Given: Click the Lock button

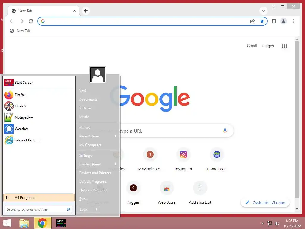Looking at the screenshot, I should 85,209.
